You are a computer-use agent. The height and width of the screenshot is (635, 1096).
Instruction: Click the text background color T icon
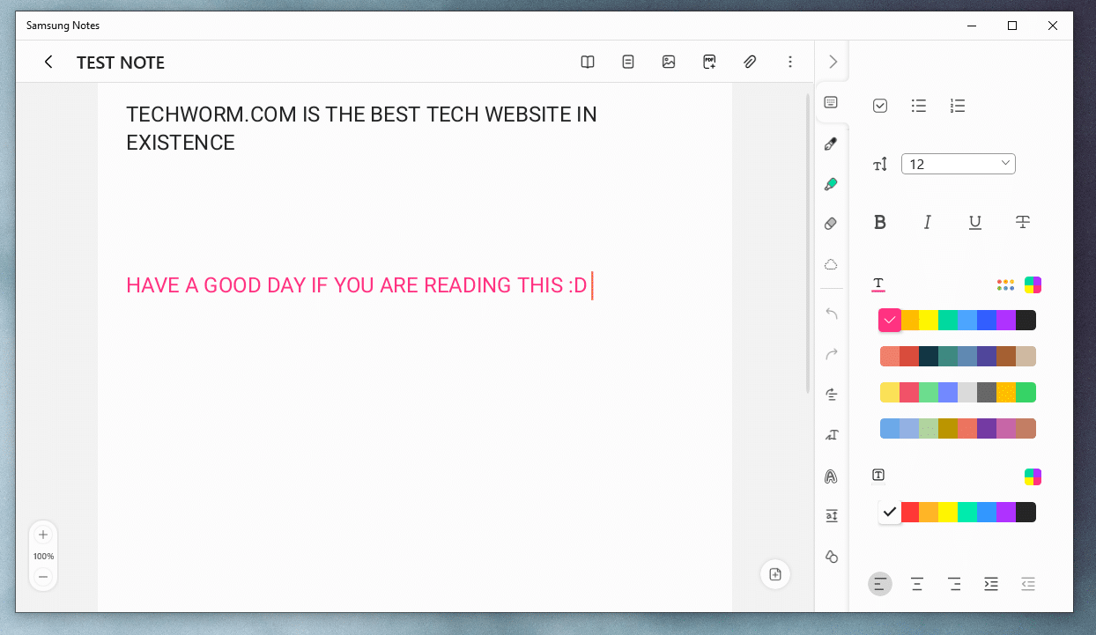[x=878, y=475]
